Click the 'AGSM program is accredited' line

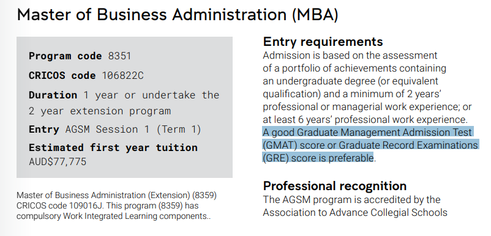351,199
